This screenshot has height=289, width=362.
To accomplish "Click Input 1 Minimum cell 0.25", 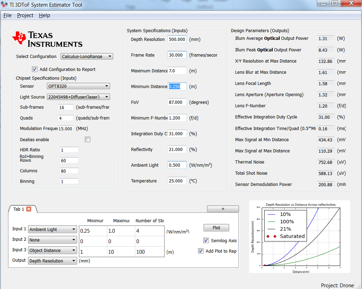I will click(x=93, y=231).
